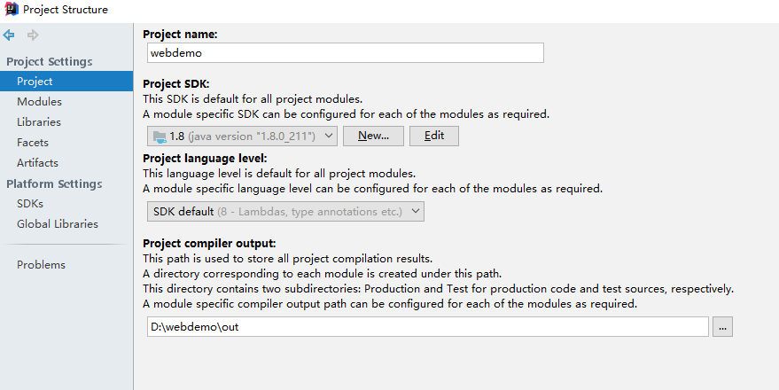Select Project in settings list

pyautogui.click(x=35, y=82)
